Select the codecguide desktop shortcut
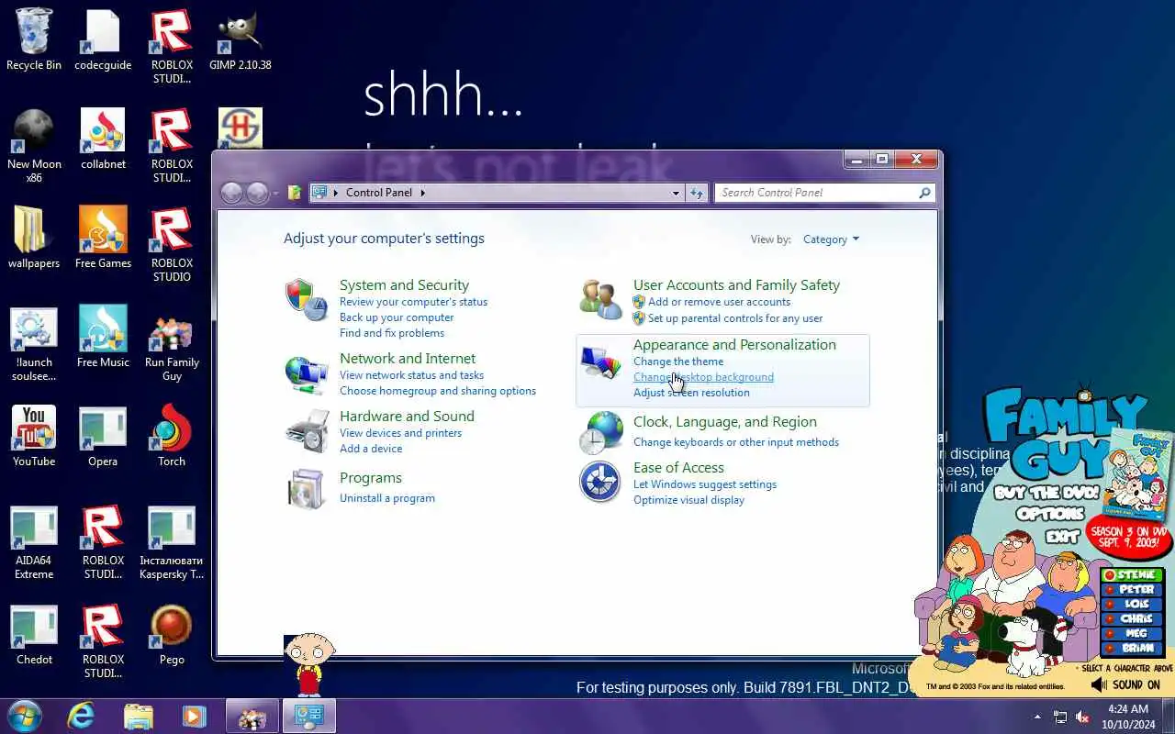Viewport: 1175px width, 734px height. coord(103,39)
